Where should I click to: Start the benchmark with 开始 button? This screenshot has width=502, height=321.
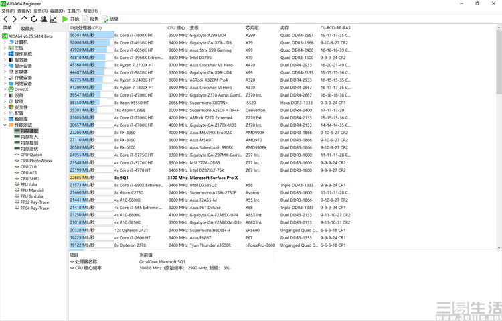pos(70,19)
